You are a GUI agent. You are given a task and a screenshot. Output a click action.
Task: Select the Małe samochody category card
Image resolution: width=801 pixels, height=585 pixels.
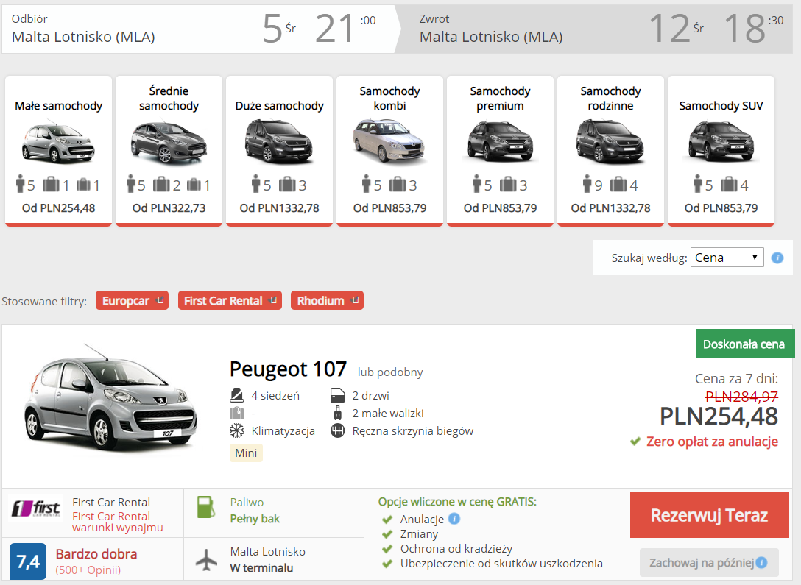pos(58,151)
